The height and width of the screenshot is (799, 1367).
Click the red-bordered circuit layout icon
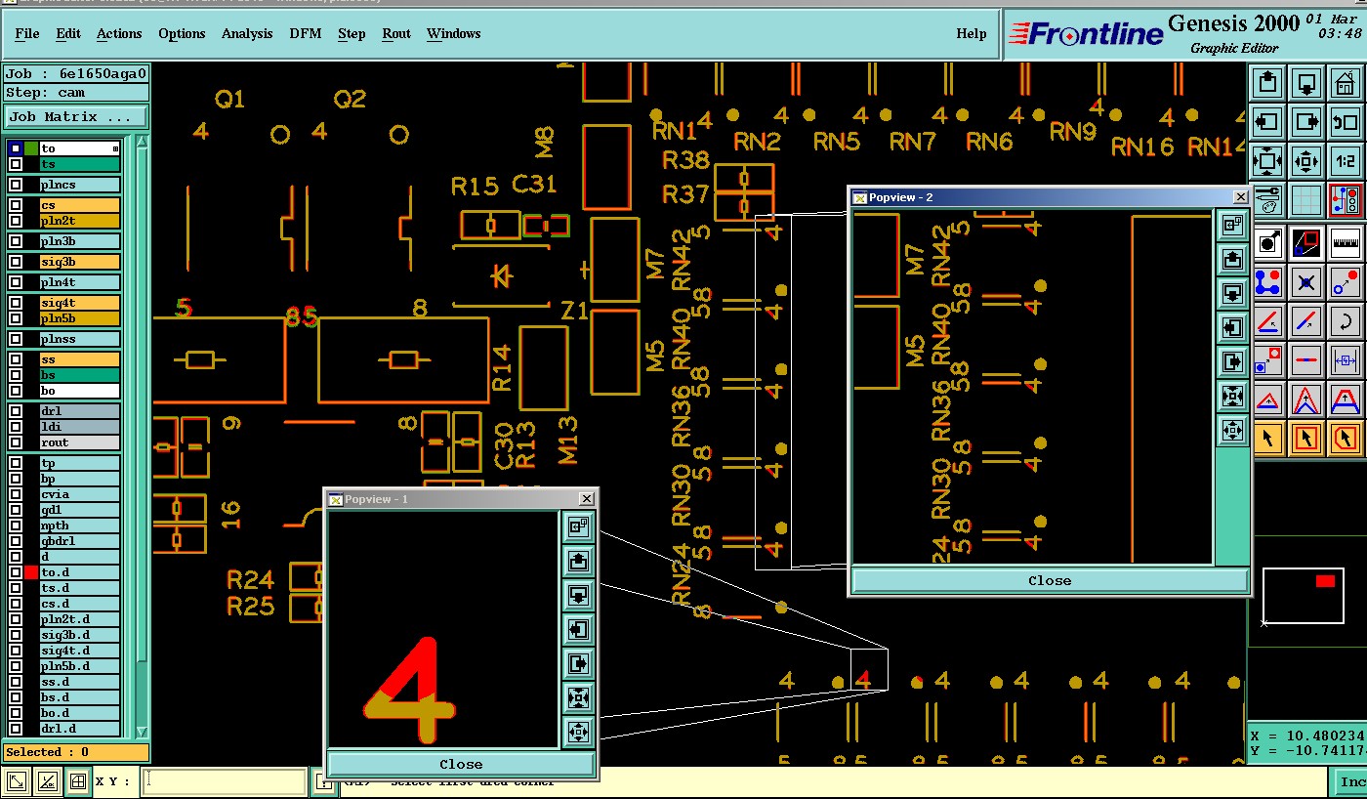pyautogui.click(x=1346, y=201)
